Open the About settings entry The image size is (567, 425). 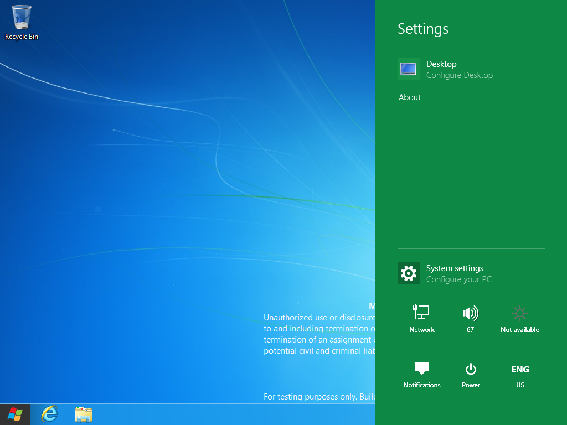pyautogui.click(x=410, y=97)
